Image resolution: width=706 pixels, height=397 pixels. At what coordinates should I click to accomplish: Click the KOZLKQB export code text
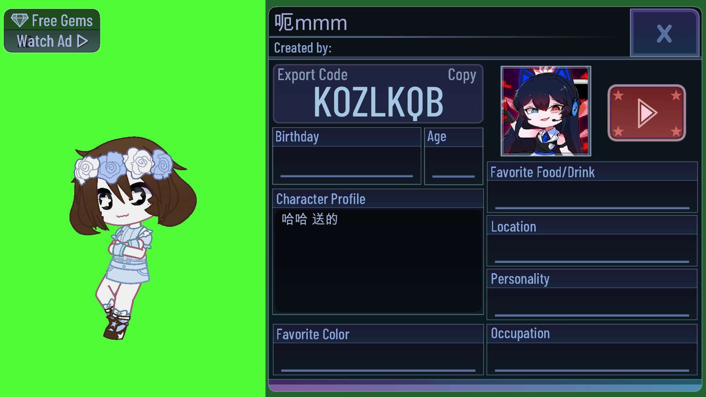(x=378, y=102)
